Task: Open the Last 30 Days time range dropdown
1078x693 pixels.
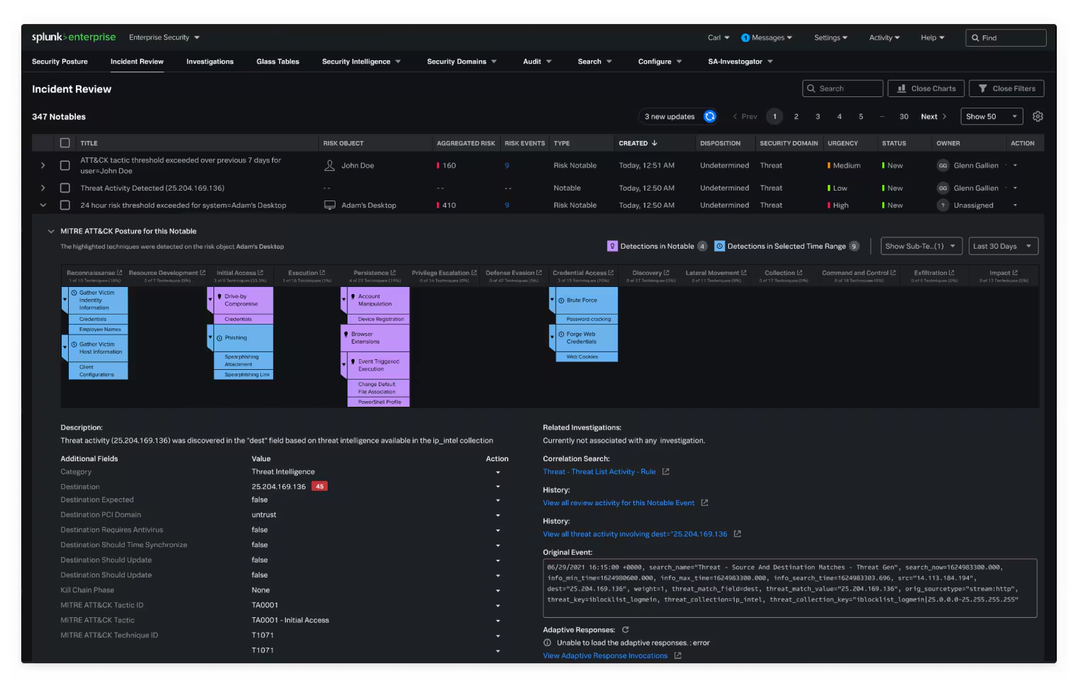Action: [x=1003, y=246]
